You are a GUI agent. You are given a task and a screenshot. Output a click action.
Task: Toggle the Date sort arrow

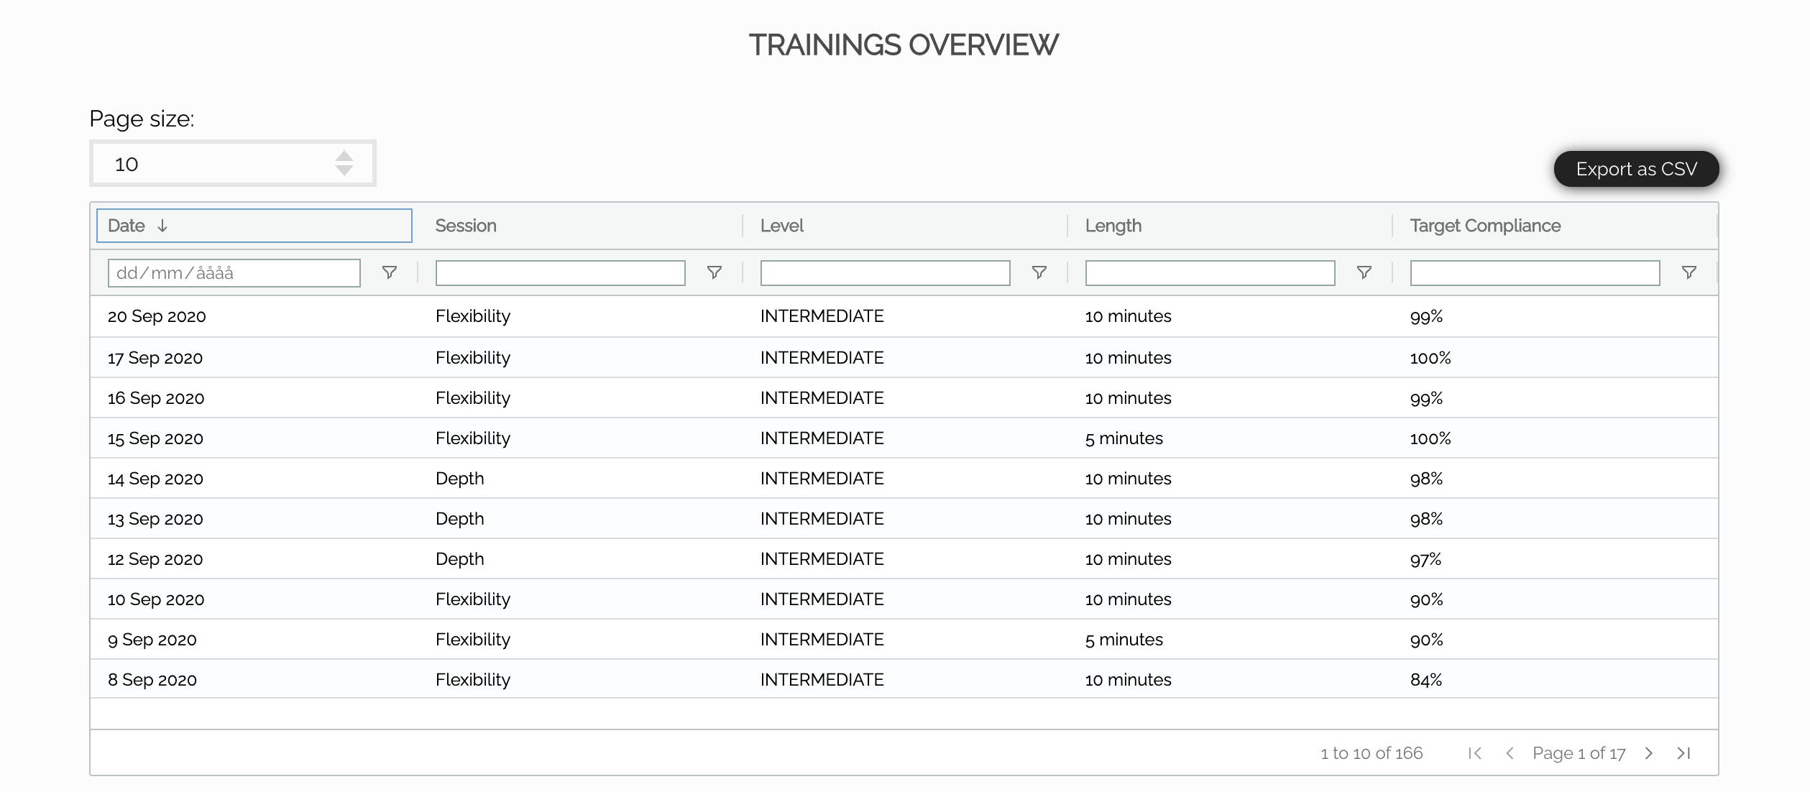pos(162,226)
